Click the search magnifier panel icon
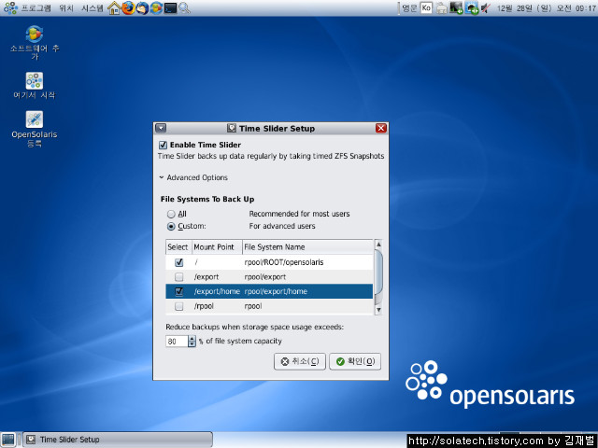The height and width of the screenshot is (448, 598). tap(184, 7)
